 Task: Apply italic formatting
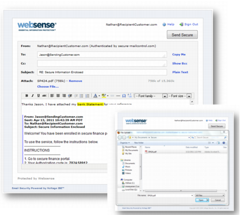click(x=33, y=96)
